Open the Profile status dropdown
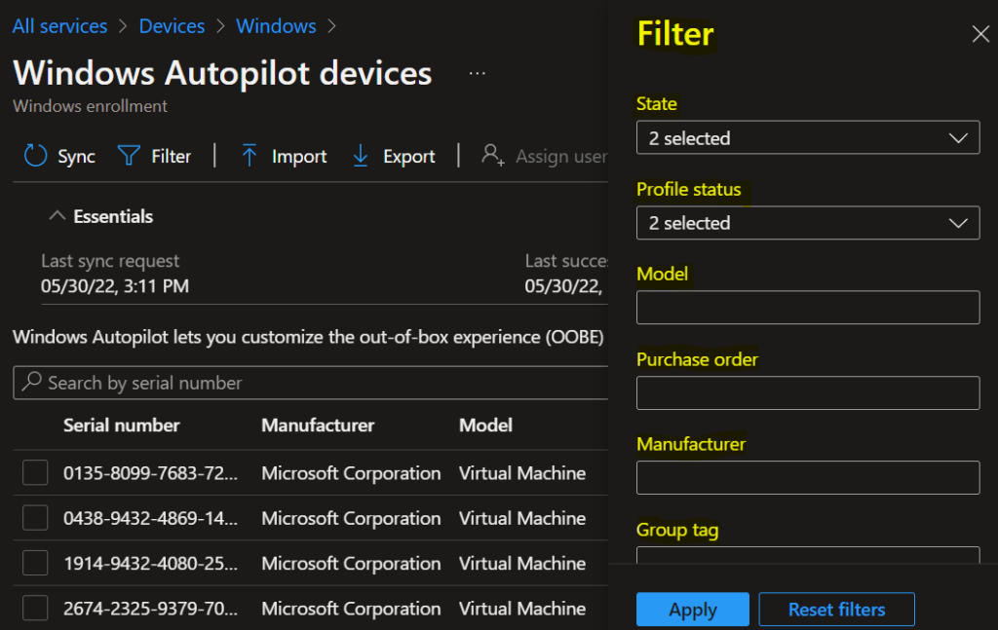The image size is (998, 630). 808,223
